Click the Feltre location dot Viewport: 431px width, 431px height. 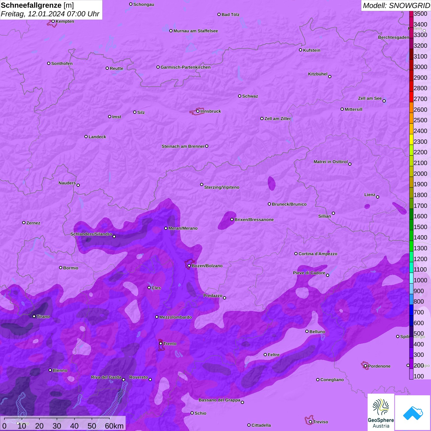(265, 355)
